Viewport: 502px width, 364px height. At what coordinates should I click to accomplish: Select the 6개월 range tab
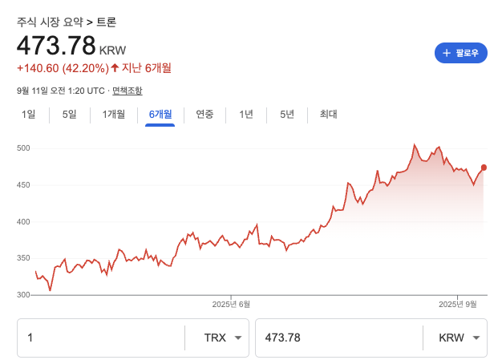pyautogui.click(x=160, y=114)
